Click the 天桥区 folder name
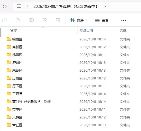The width and height of the screenshot is (141, 131). (17, 117)
